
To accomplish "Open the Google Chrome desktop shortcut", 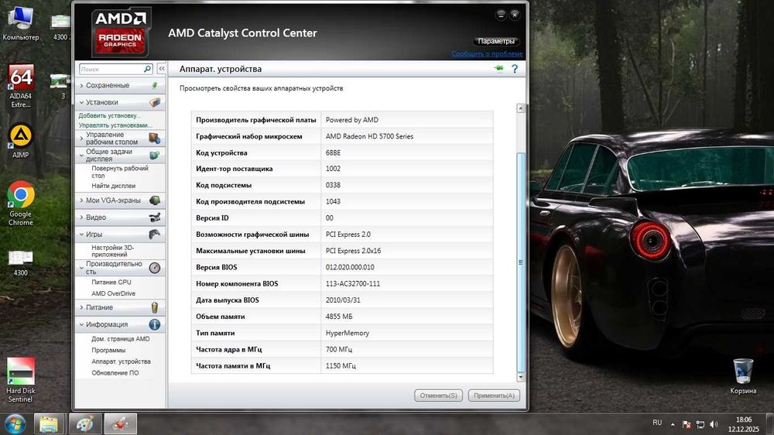I will coord(20,204).
